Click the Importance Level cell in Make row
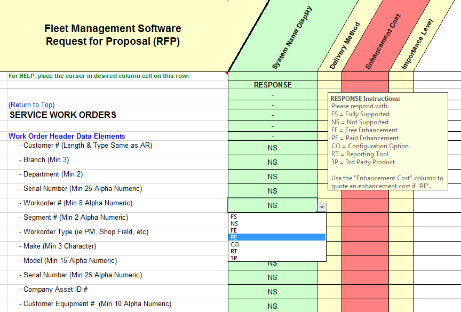 click(x=401, y=248)
